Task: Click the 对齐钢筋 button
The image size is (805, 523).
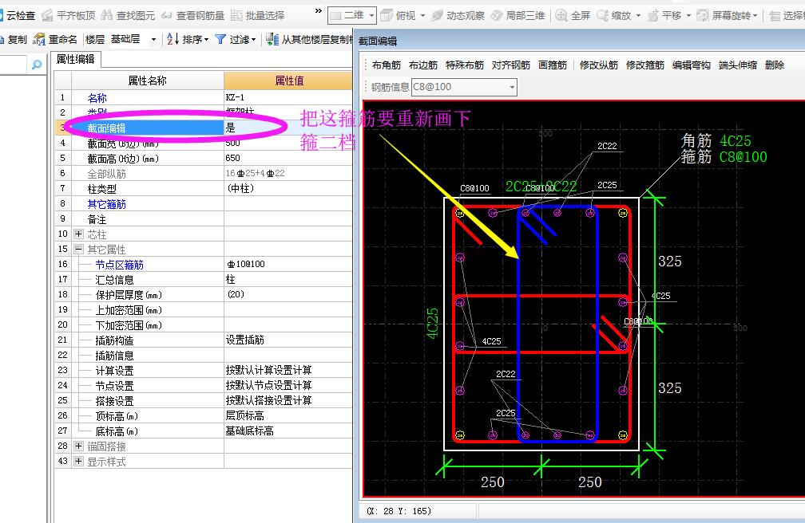Action: 511,65
